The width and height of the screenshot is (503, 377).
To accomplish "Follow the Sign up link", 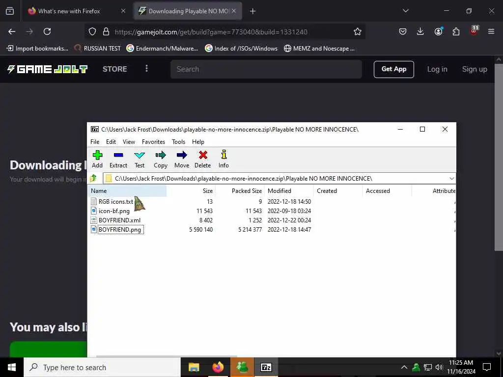I will pyautogui.click(x=475, y=69).
